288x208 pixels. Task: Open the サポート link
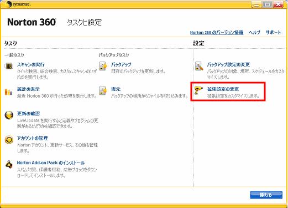[273, 32]
